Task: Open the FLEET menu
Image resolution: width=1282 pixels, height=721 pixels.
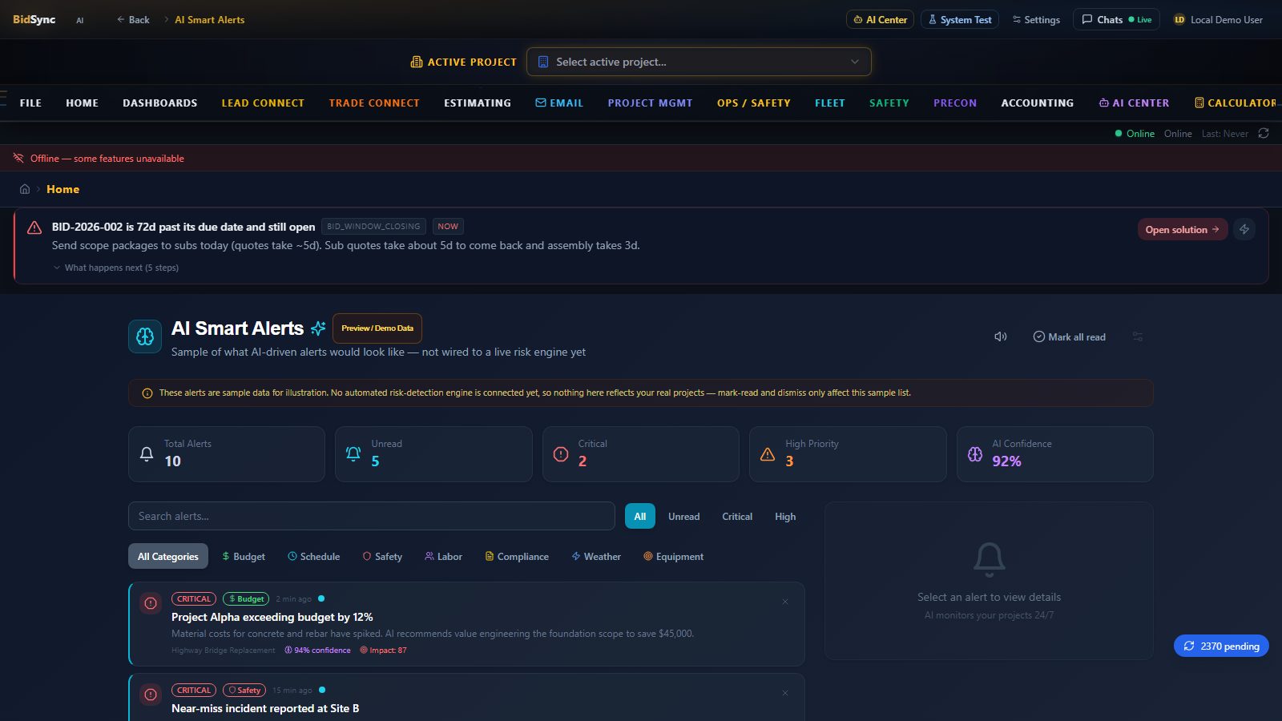Action: click(x=830, y=103)
